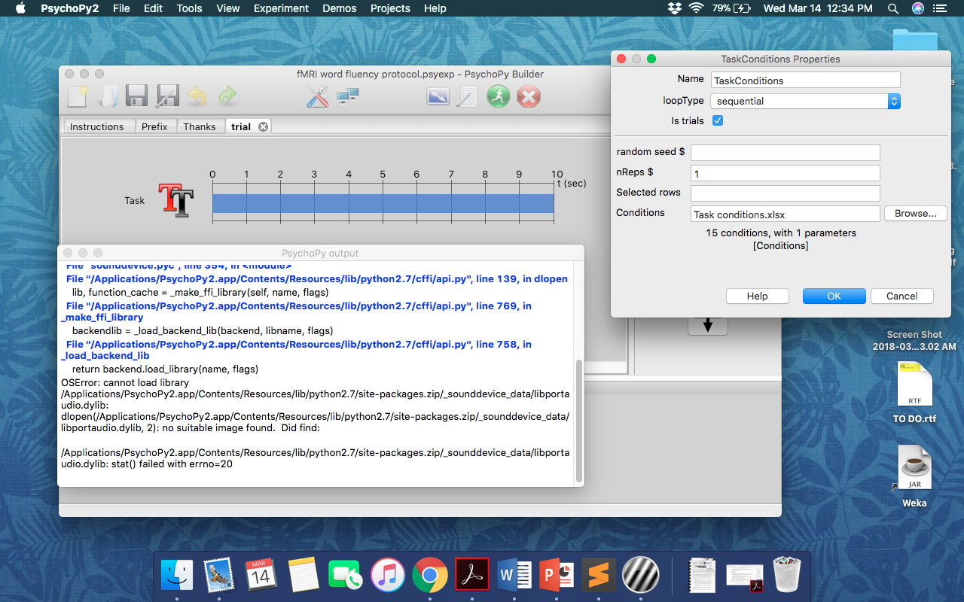Open Calendar from the Dock

click(261, 576)
